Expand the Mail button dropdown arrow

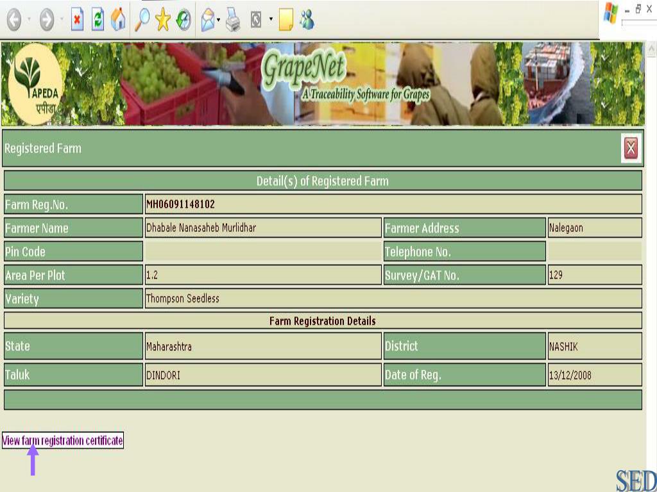(218, 20)
